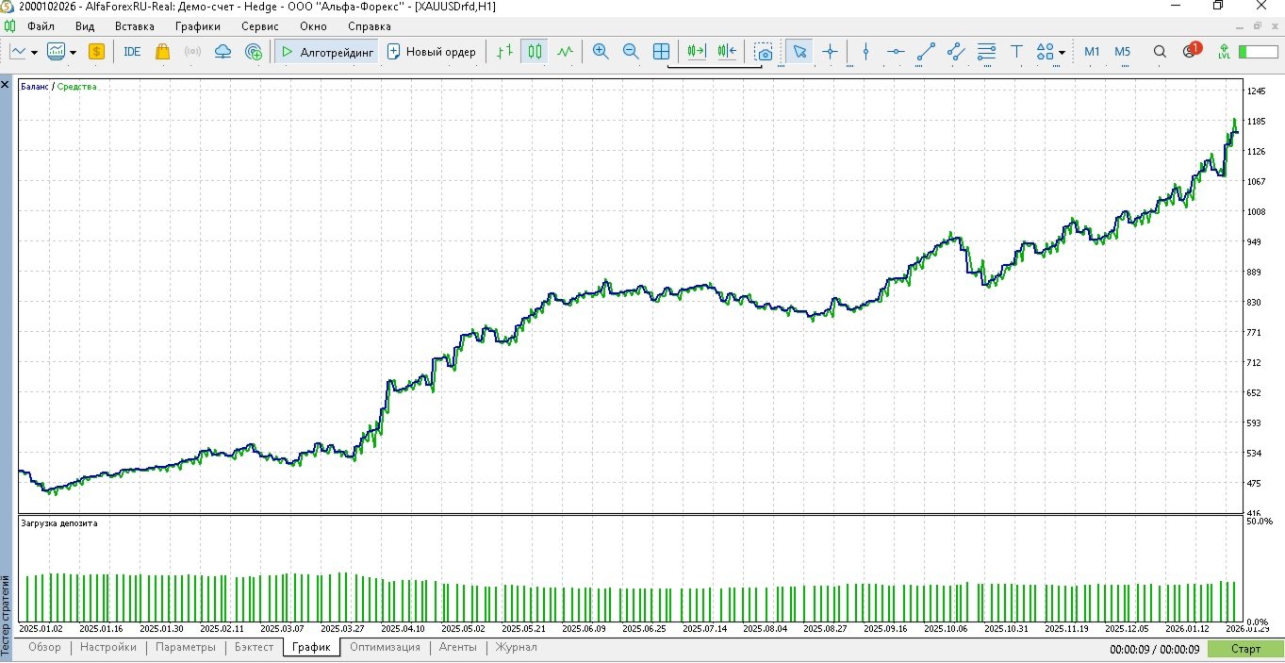
Task: Click the Новый ордер button
Action: coord(432,51)
